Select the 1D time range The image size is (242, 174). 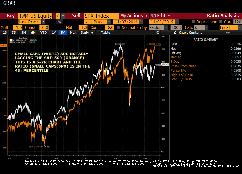[5, 33]
